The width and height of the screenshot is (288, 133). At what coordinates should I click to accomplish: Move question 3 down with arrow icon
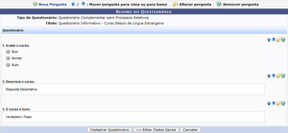click(274, 103)
